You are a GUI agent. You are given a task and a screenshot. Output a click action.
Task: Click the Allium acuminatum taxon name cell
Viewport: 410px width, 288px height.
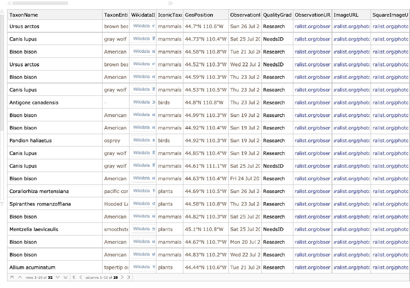(x=32, y=267)
